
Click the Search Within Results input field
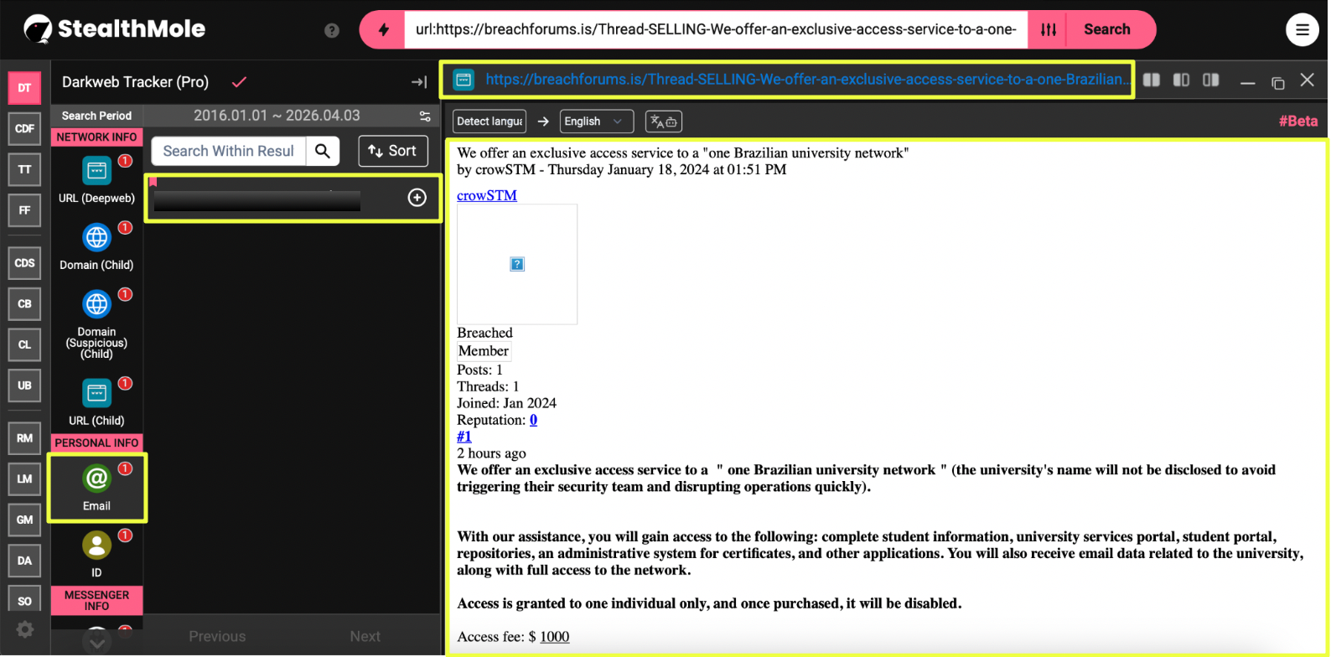tap(228, 152)
